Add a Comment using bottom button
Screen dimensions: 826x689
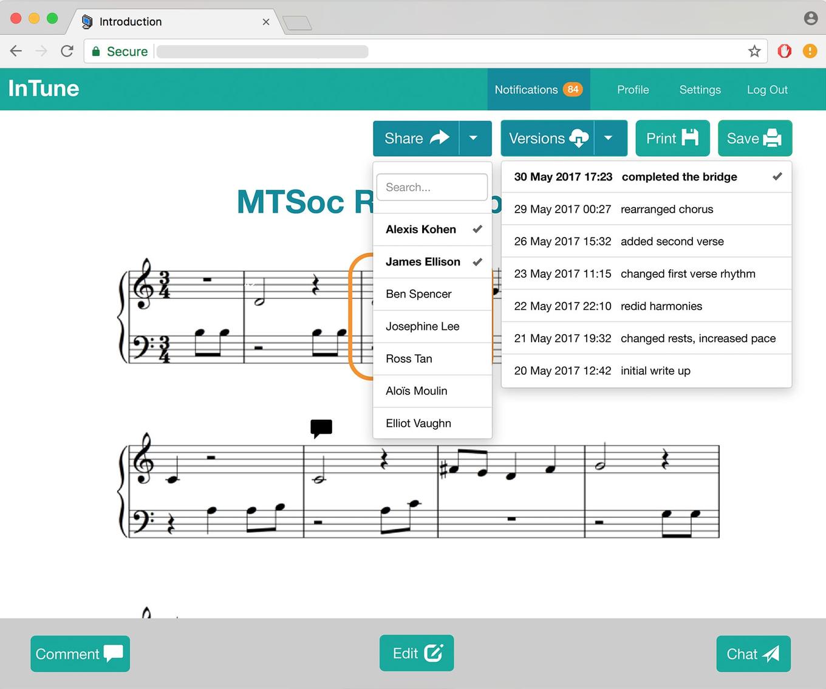tap(80, 654)
